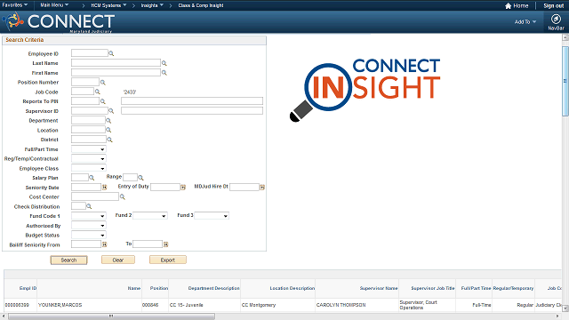Focus the Department input field
This screenshot has width=569, height=320.
[88, 121]
